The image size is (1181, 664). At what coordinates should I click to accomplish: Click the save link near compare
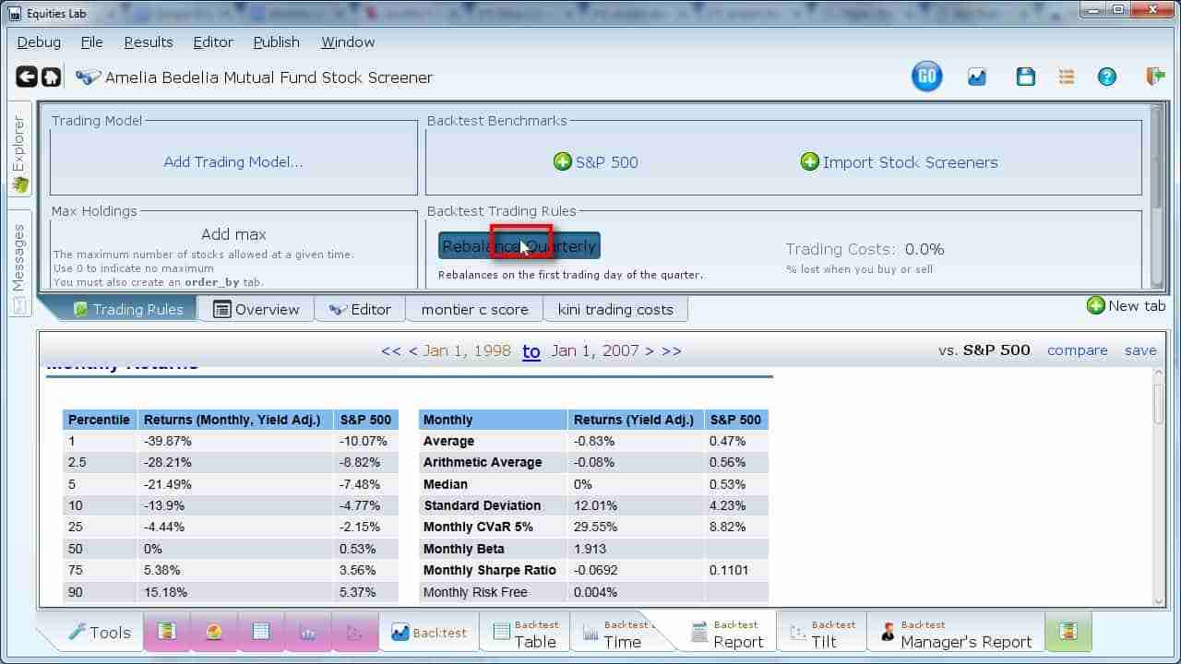[1140, 350]
